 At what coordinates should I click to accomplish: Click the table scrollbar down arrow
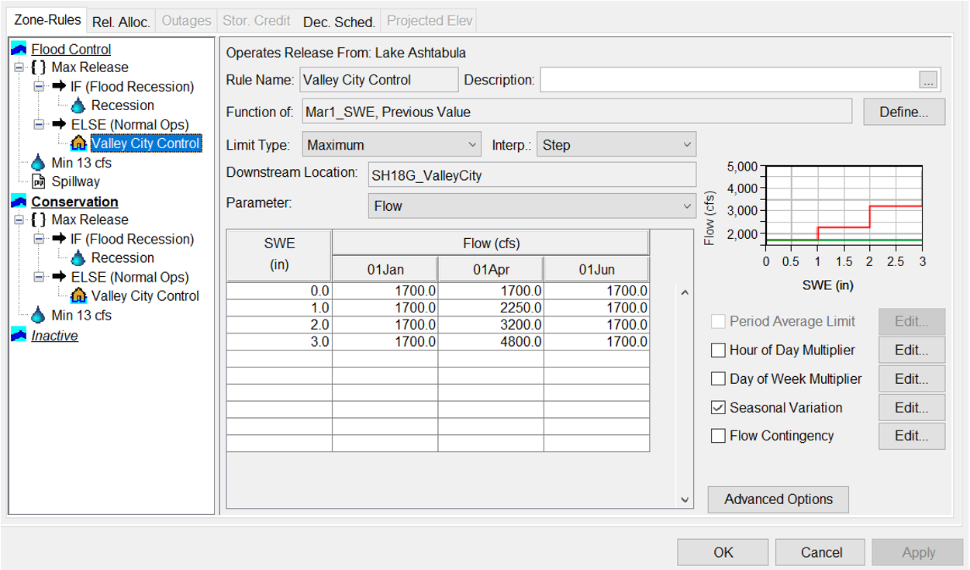[684, 499]
